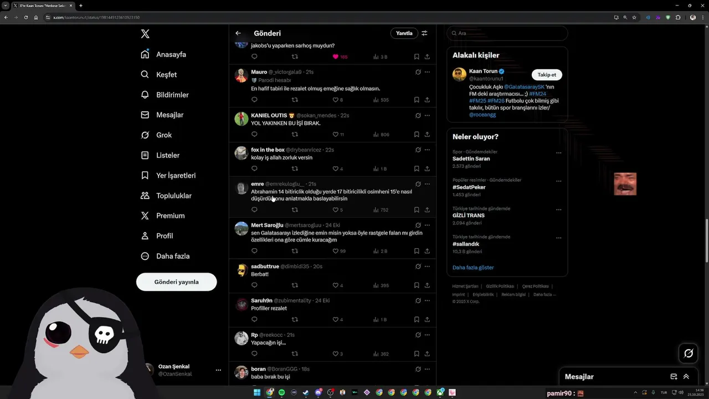The image size is (709, 399).
Task: Reply to Mert Saroğlu's post
Action: [254, 251]
